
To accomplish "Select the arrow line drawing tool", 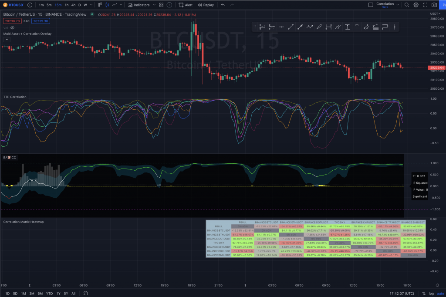I will pos(300,27).
